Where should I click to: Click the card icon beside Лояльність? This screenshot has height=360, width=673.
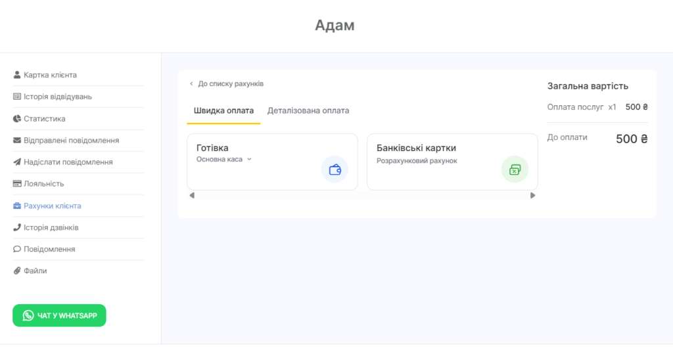coord(17,184)
